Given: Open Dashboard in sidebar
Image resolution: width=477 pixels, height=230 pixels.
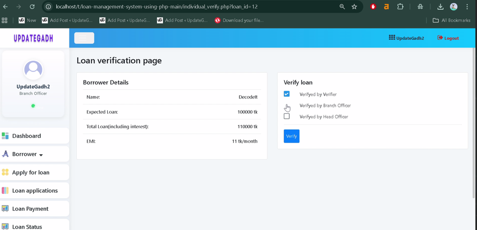Looking at the screenshot, I should point(34,136).
